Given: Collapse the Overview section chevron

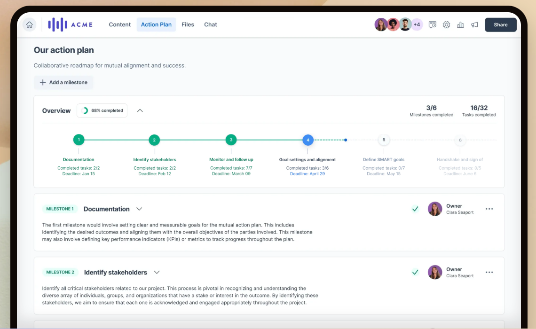Looking at the screenshot, I should point(140,110).
